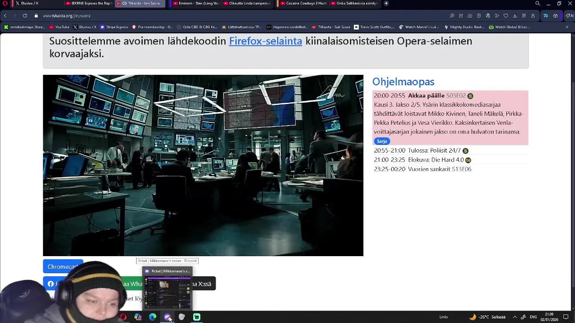Select the TVkaista - Jim Suora tab
This screenshot has height=323, width=575.
141,3
